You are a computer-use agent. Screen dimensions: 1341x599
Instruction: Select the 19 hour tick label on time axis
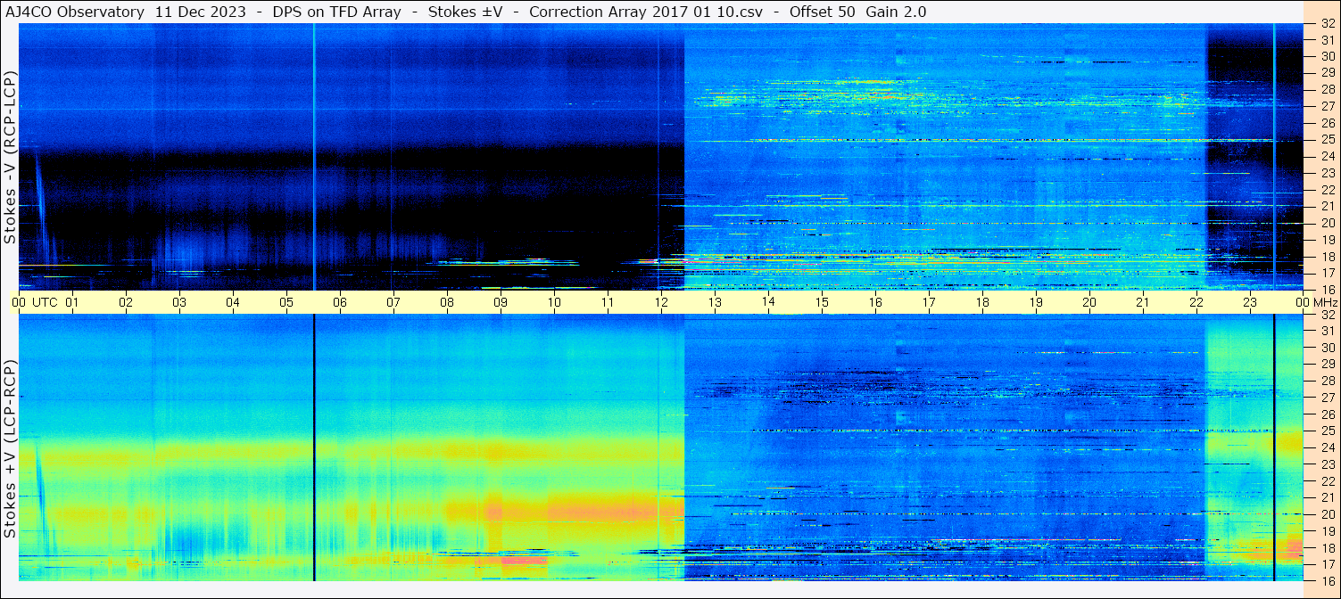[x=1036, y=302]
